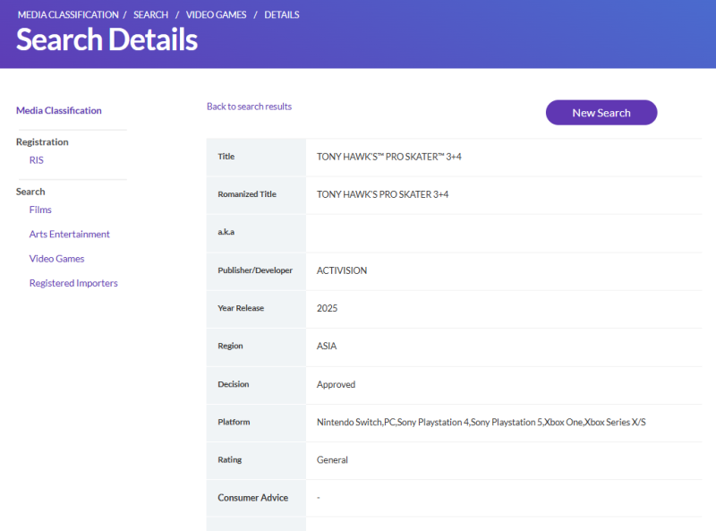Select Films in the sidebar search menu

coord(40,210)
